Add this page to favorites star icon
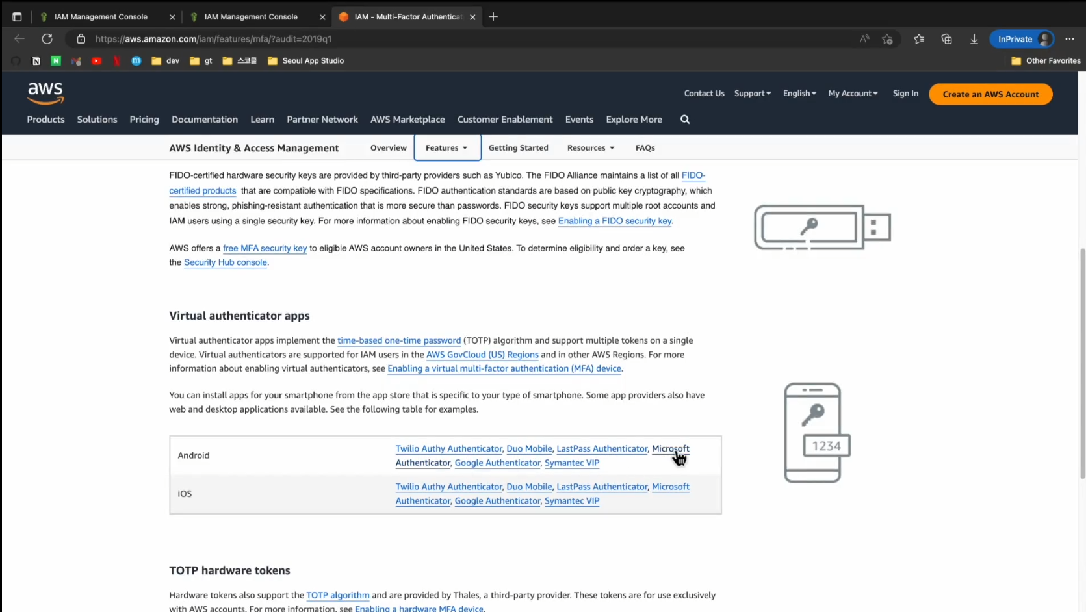This screenshot has width=1086, height=612. point(887,39)
